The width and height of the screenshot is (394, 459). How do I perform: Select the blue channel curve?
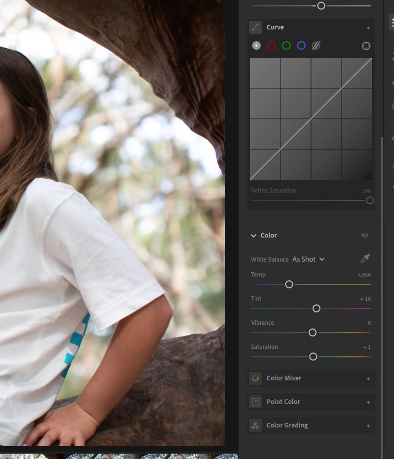301,45
